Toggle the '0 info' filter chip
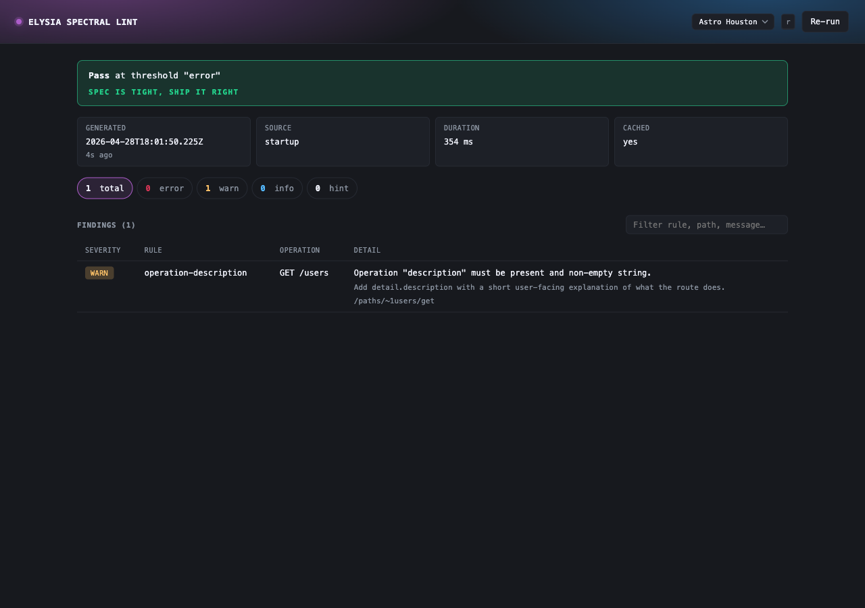 (277, 188)
